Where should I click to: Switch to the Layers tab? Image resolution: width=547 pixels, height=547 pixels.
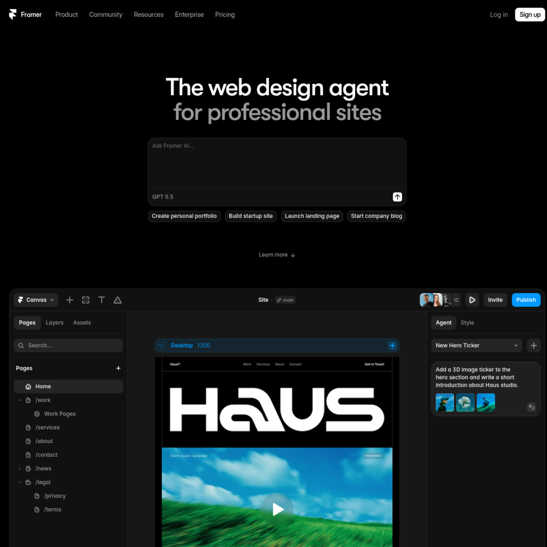coord(54,323)
